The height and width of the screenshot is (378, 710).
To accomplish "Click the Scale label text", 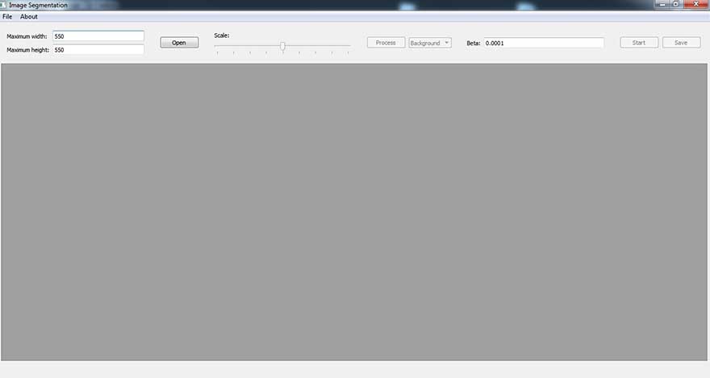I will (x=222, y=35).
